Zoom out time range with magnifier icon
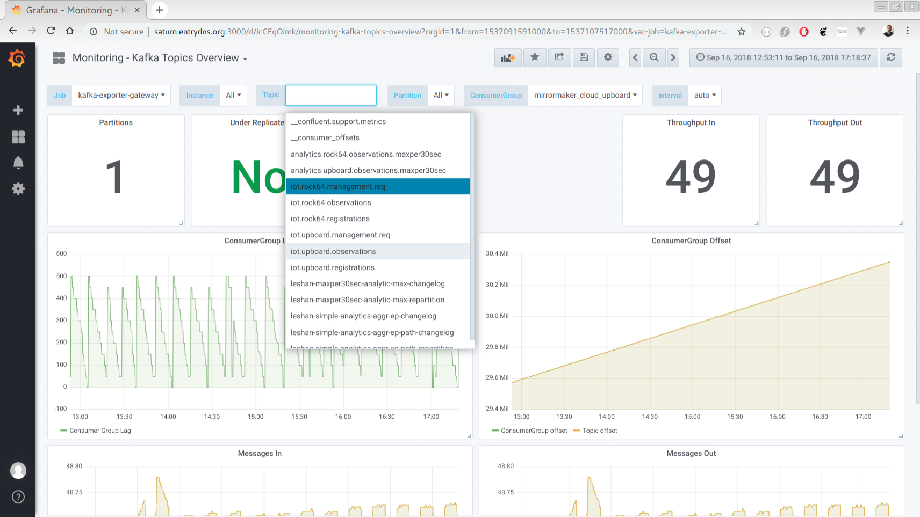The height and width of the screenshot is (517, 920). (x=654, y=57)
